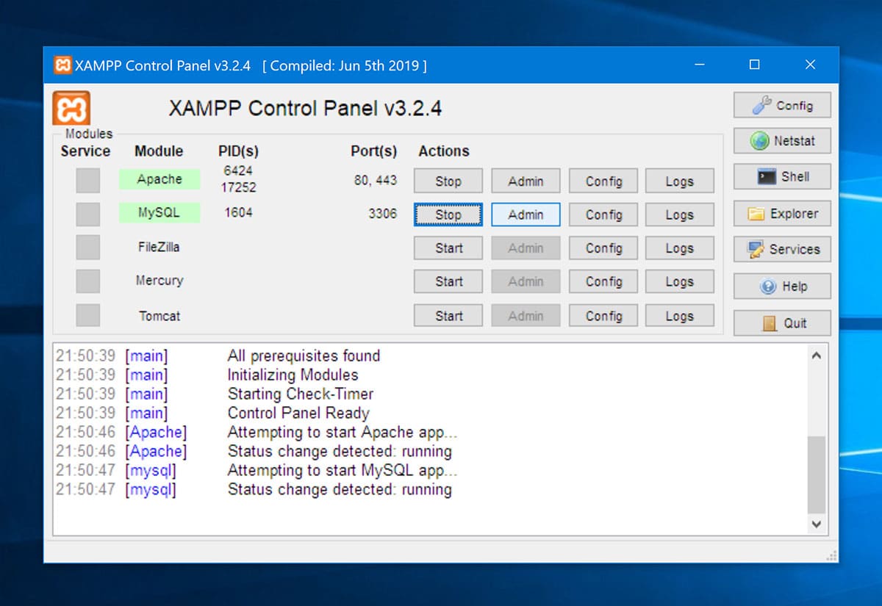Toggle the FileZilla service checkbox
Screen dimensions: 882x606
88,248
